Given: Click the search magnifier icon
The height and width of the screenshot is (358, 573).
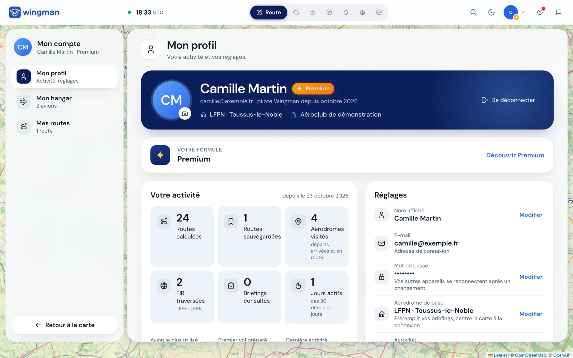Looking at the screenshot, I should pos(473,12).
